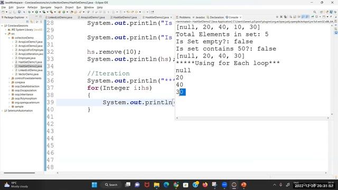Click Remove All Terminated Launches icon
The width and height of the screenshot is (338, 190).
click(285, 17)
